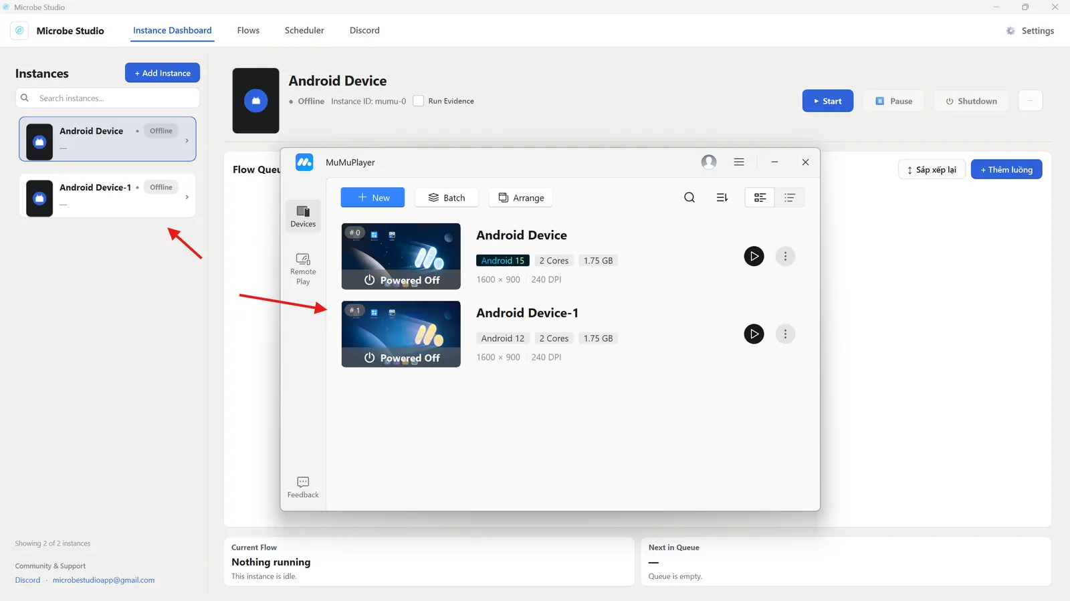
Task: Click Android Device-1 instance avatar in sidebar
Action: pyautogui.click(x=39, y=198)
